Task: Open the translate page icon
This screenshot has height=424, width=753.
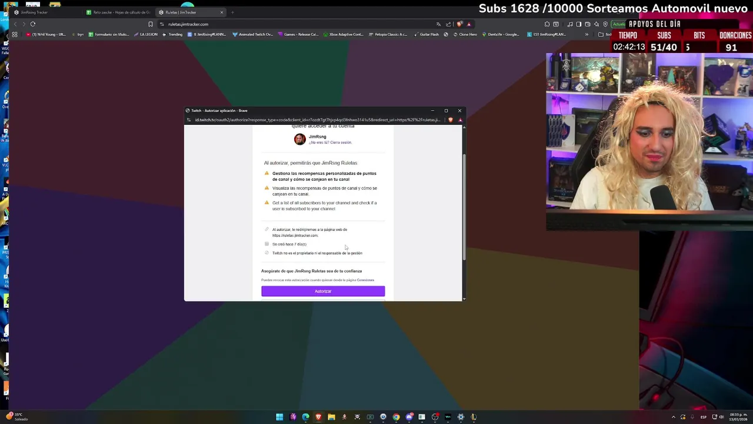Action: (x=438, y=24)
